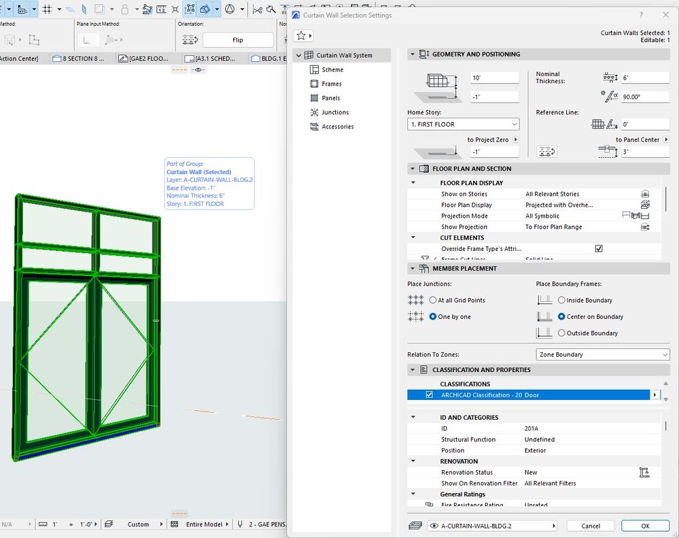This screenshot has width=679, height=538.
Task: Click the help question mark icon
Action: tap(641, 15)
